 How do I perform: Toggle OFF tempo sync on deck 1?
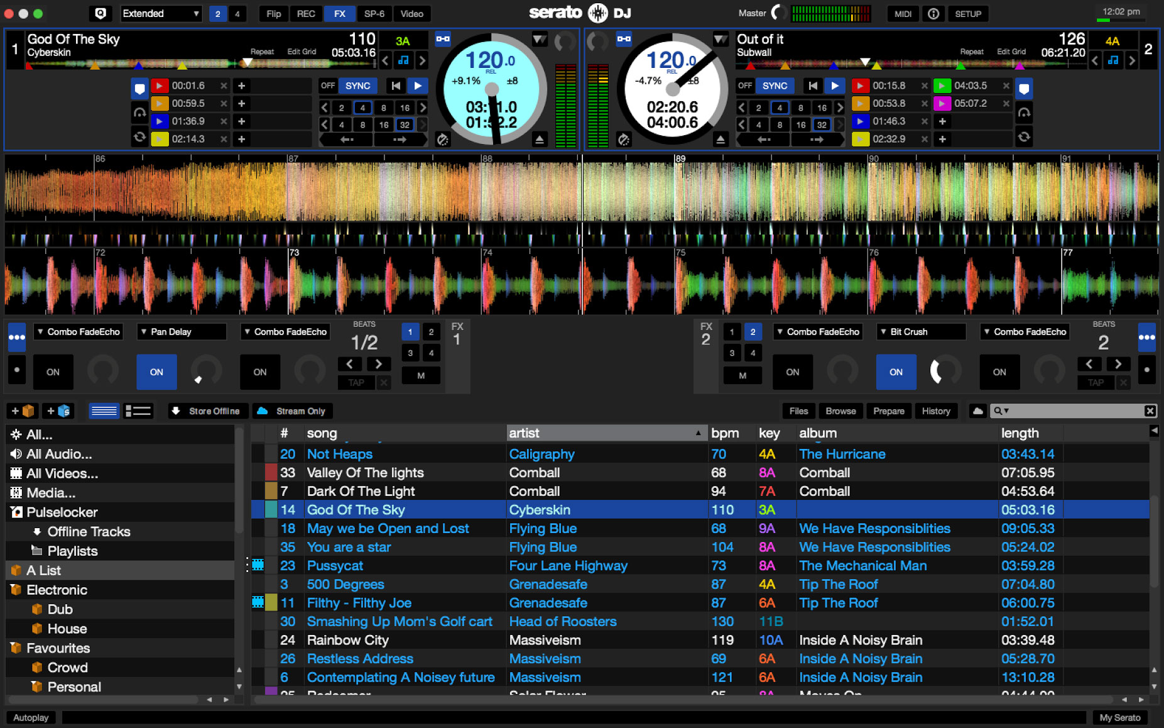(327, 85)
